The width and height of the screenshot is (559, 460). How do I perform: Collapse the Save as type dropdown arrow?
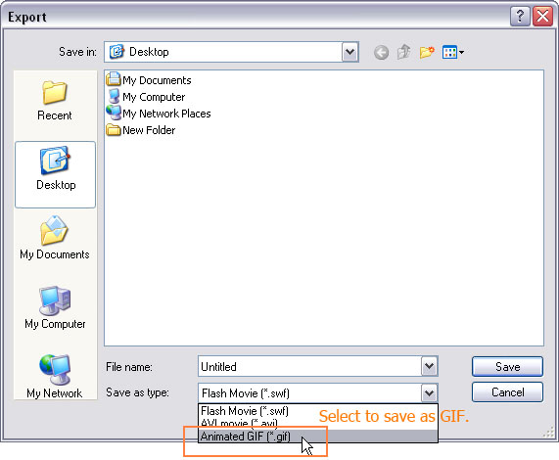(x=429, y=393)
